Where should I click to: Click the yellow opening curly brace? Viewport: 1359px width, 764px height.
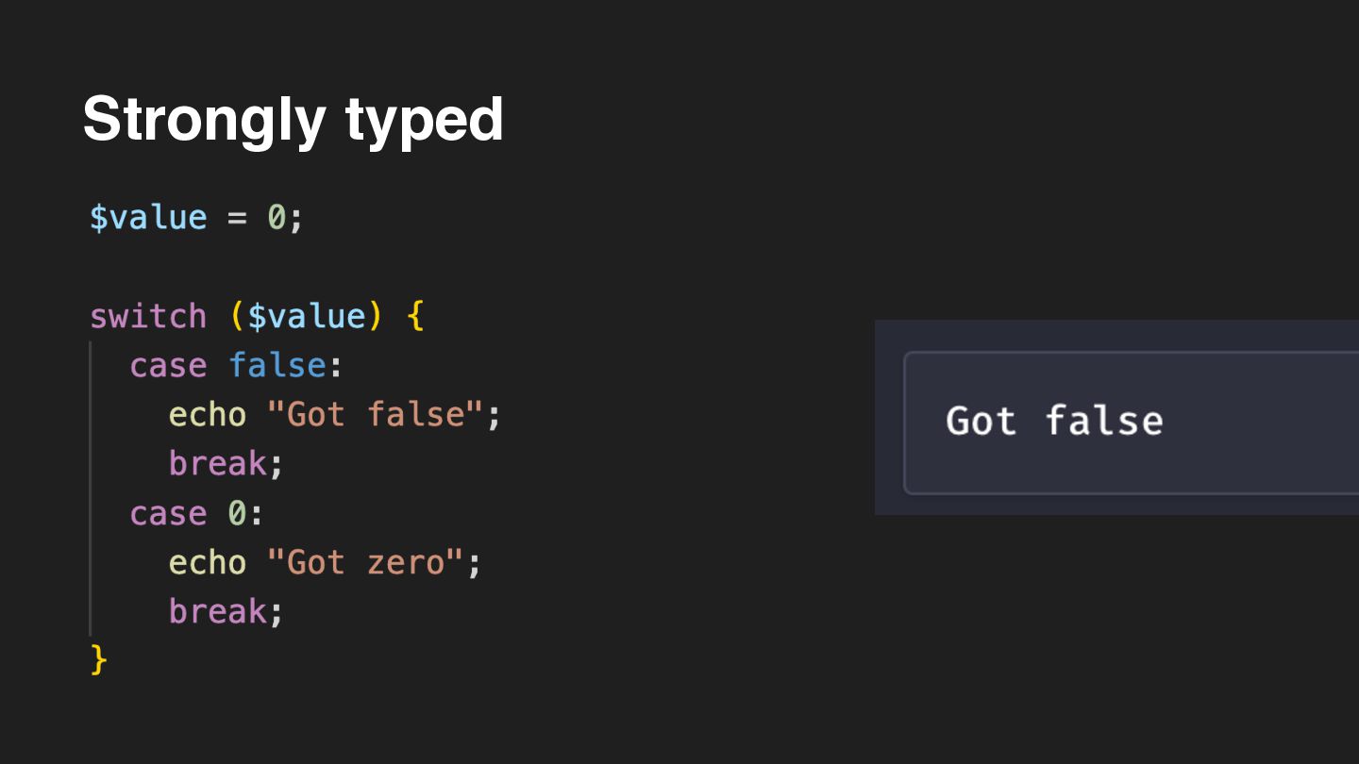[x=415, y=316]
